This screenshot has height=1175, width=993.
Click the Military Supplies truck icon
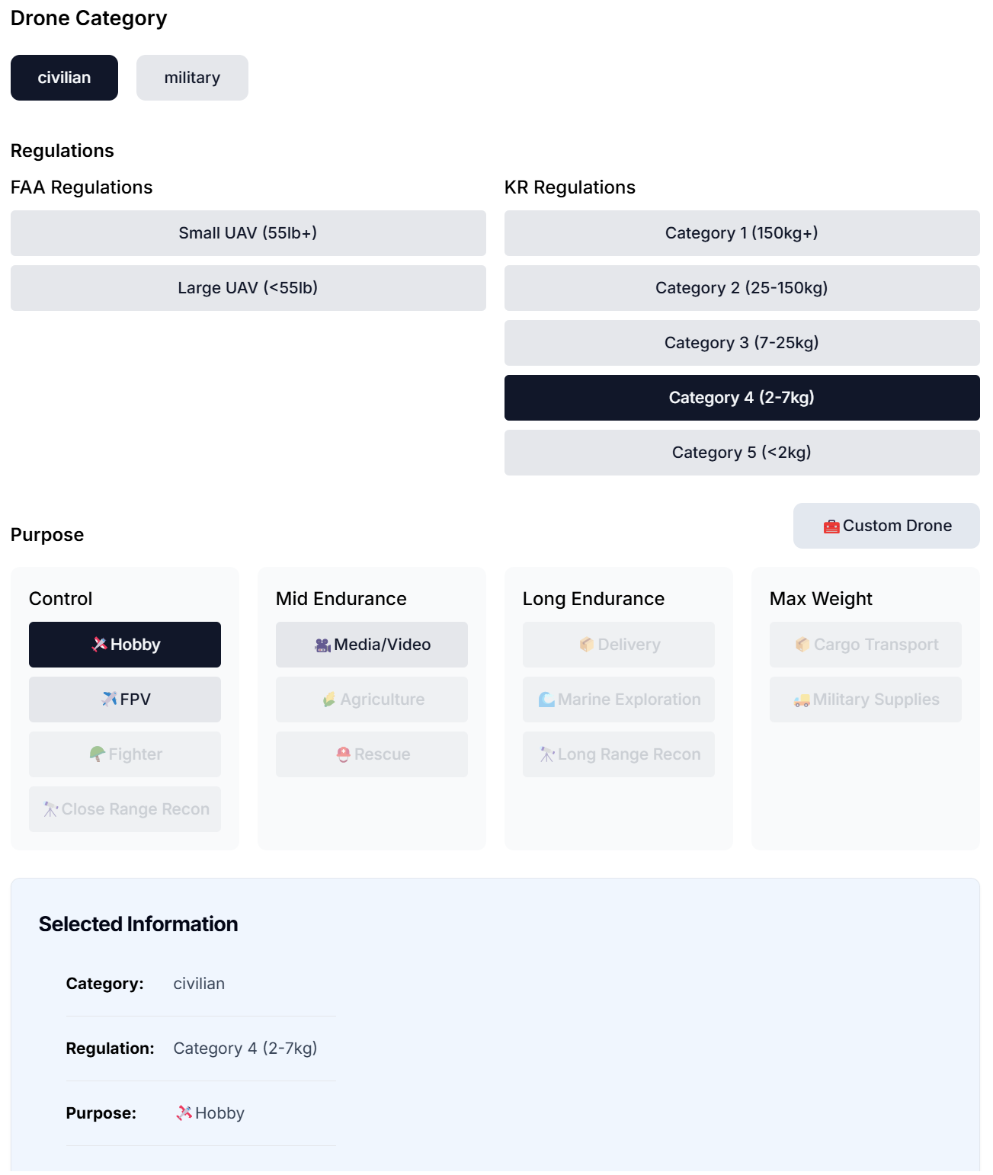802,700
